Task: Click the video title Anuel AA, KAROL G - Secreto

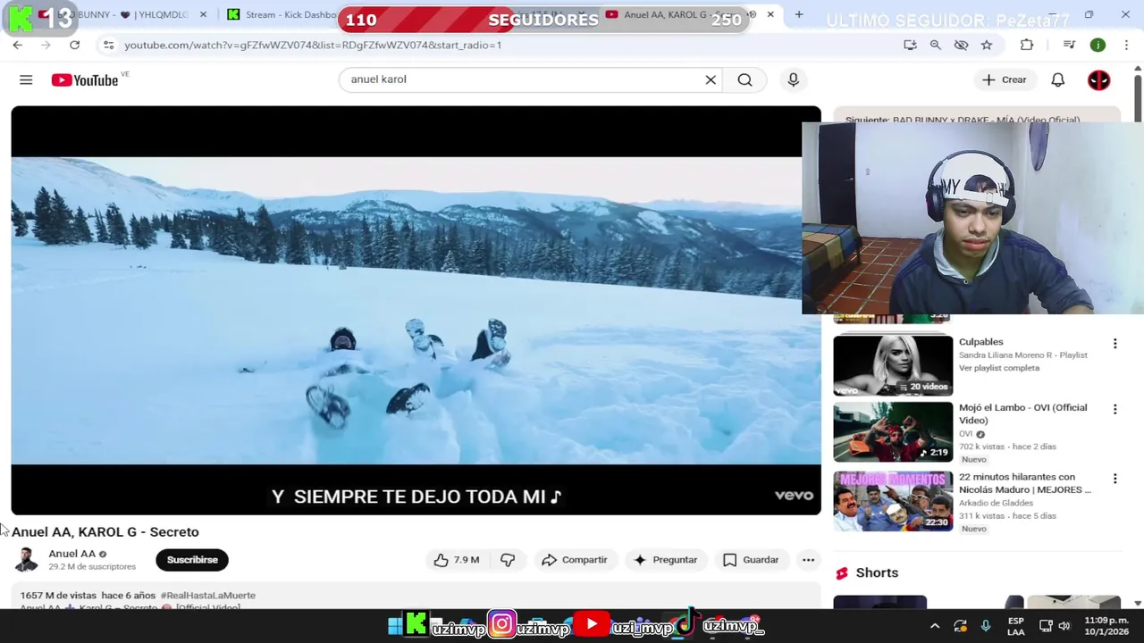Action: 105,531
